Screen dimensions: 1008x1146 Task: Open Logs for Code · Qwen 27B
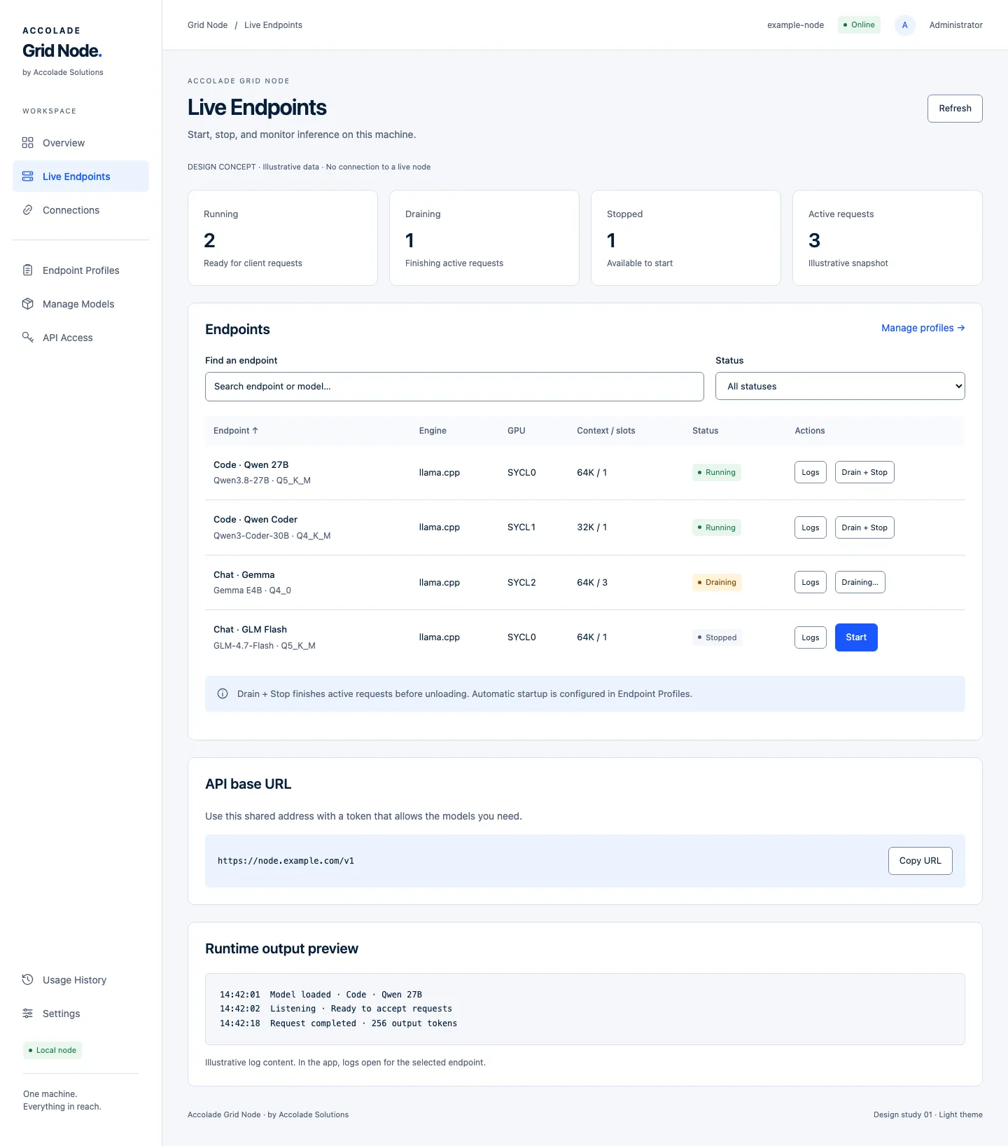click(x=811, y=473)
